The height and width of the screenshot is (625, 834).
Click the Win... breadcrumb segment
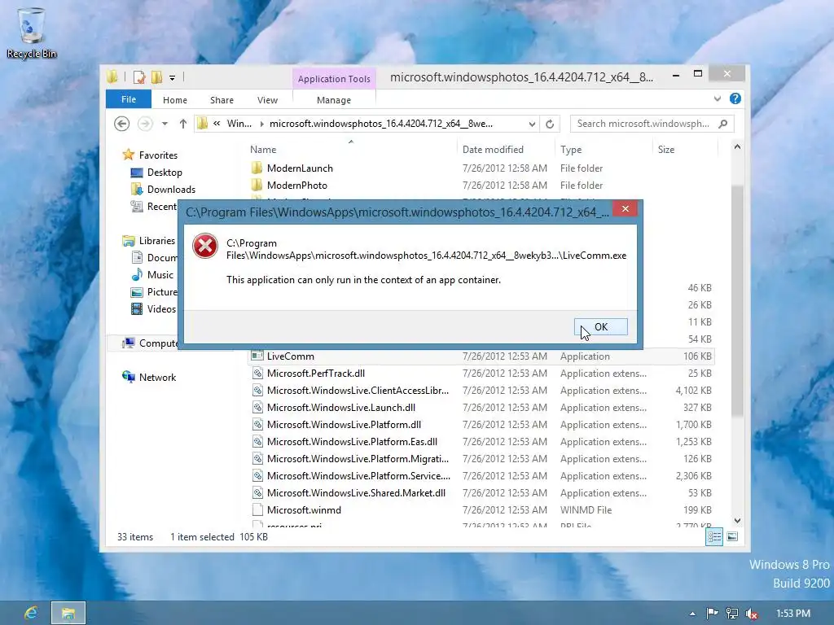pos(239,124)
